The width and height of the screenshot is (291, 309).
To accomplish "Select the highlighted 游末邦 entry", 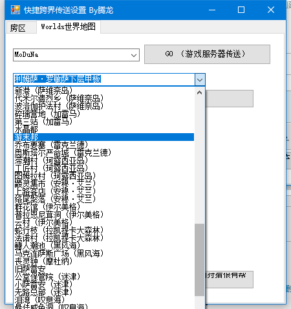I will point(103,137).
